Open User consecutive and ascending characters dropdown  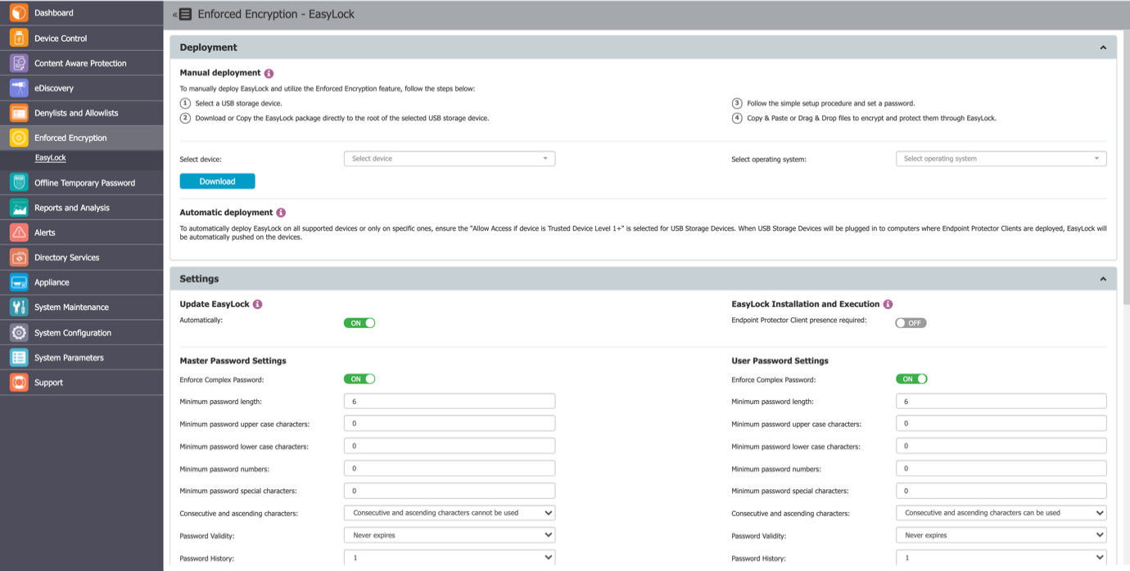[1001, 513]
